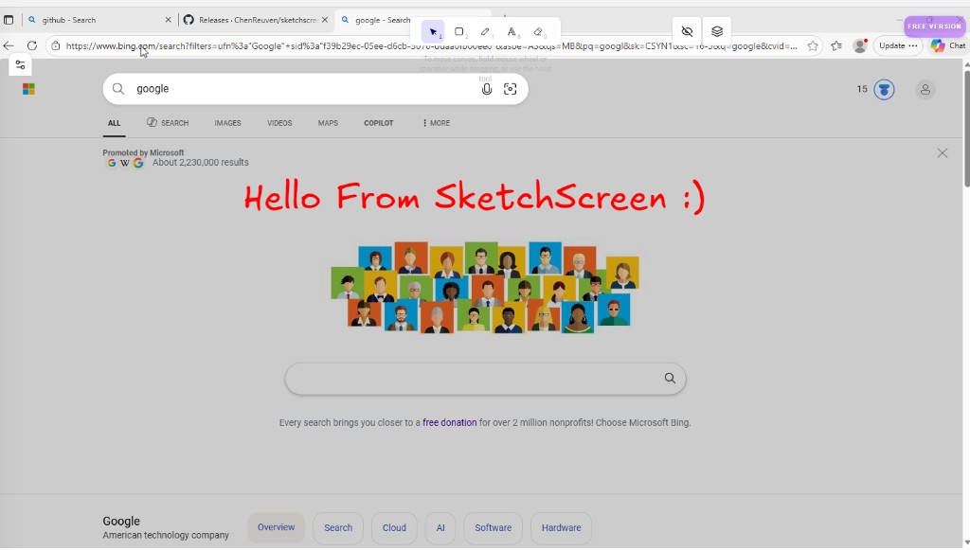
Task: Open the IMAGES tab
Action: coord(227,123)
